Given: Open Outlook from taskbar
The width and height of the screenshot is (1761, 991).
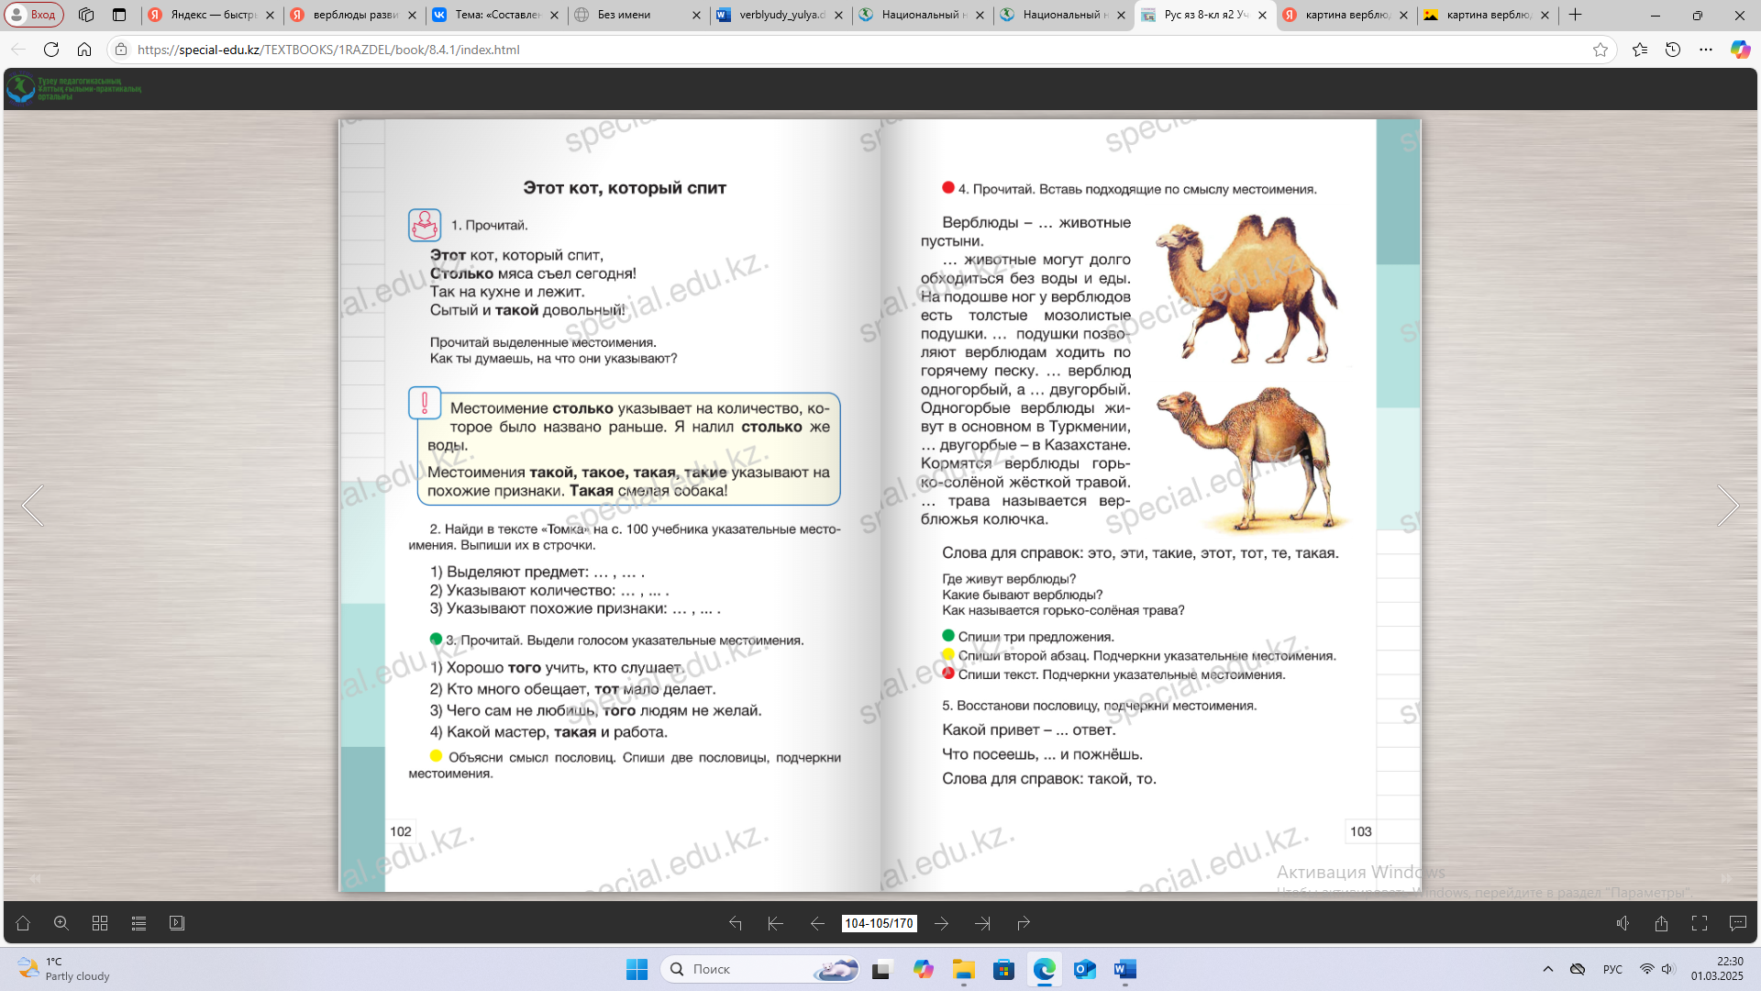Looking at the screenshot, I should point(1084,969).
